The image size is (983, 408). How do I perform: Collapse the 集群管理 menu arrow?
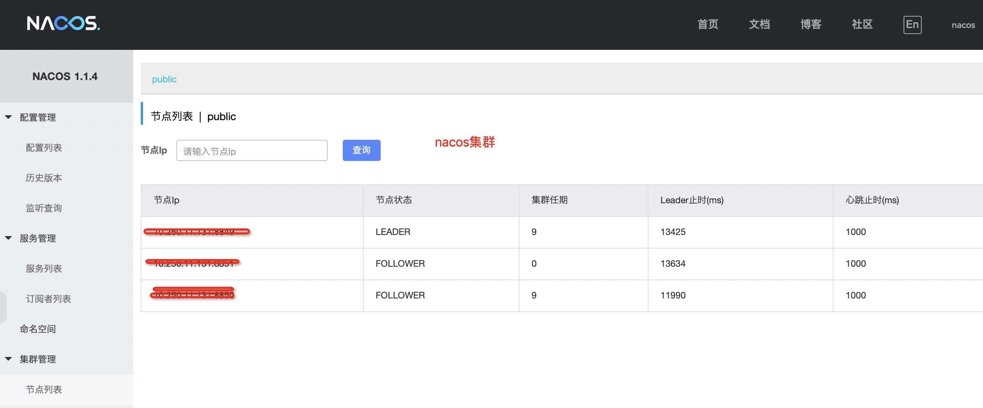[8, 359]
